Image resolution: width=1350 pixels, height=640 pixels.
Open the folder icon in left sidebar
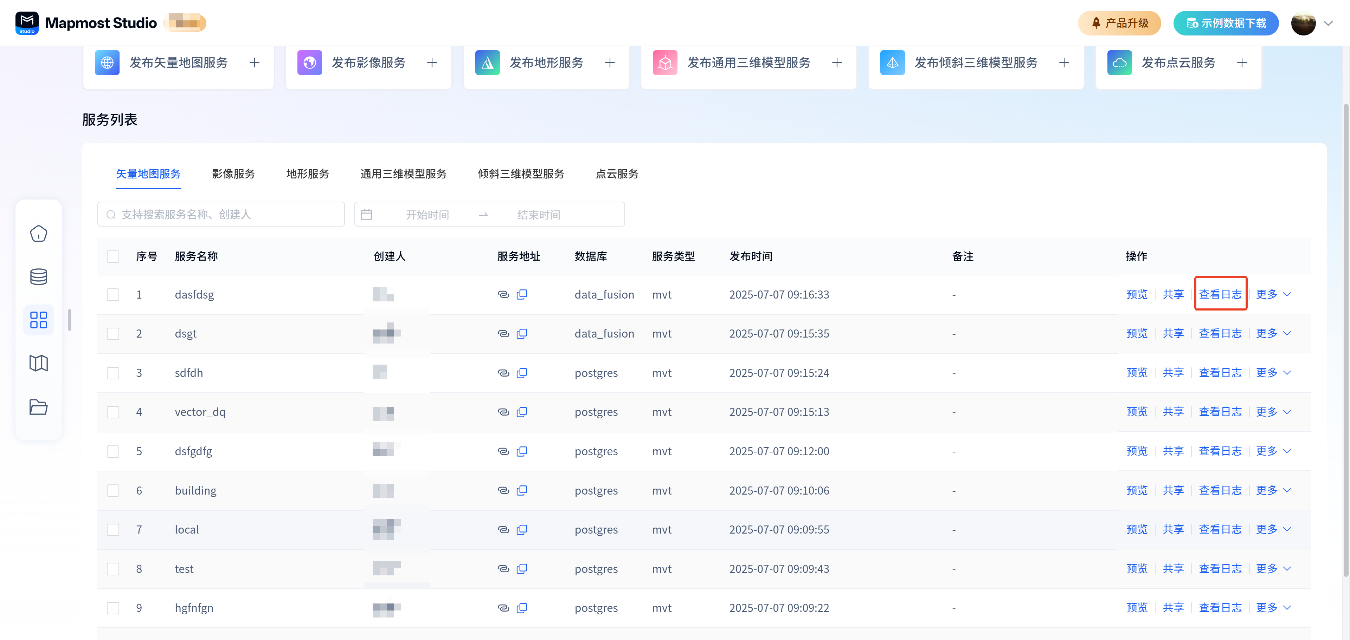click(38, 407)
